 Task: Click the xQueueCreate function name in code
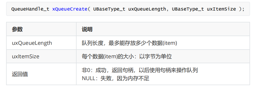70,9
